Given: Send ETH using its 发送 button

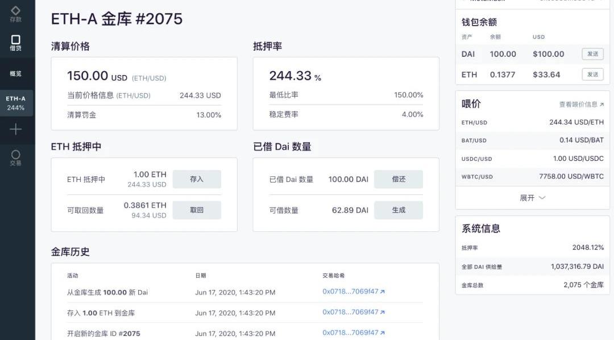Looking at the screenshot, I should pyautogui.click(x=592, y=74).
